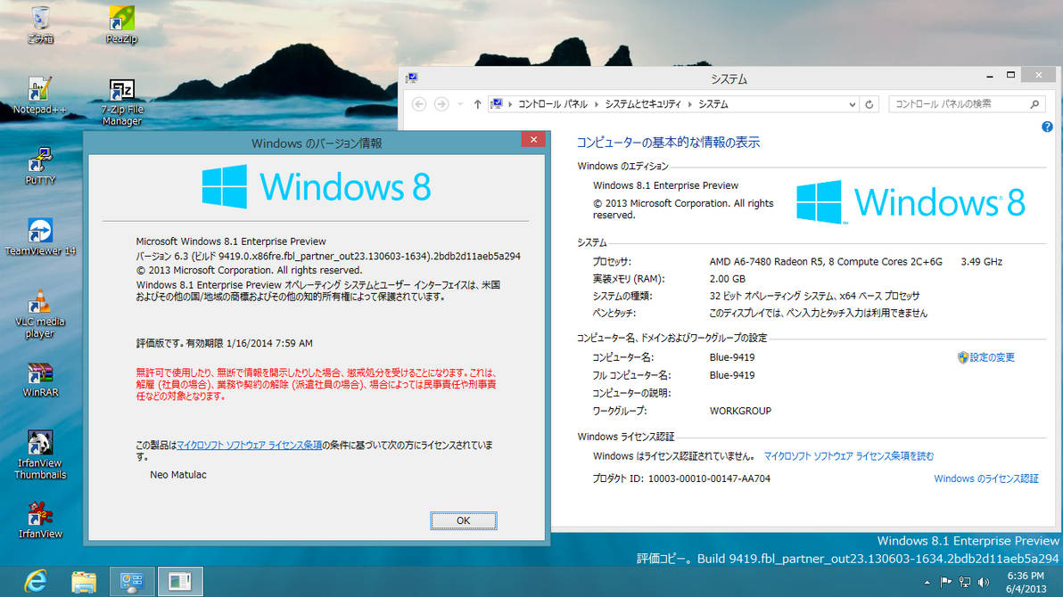Open TeamViewer 14 desktop icon
Image resolution: width=1063 pixels, height=597 pixels.
point(40,236)
